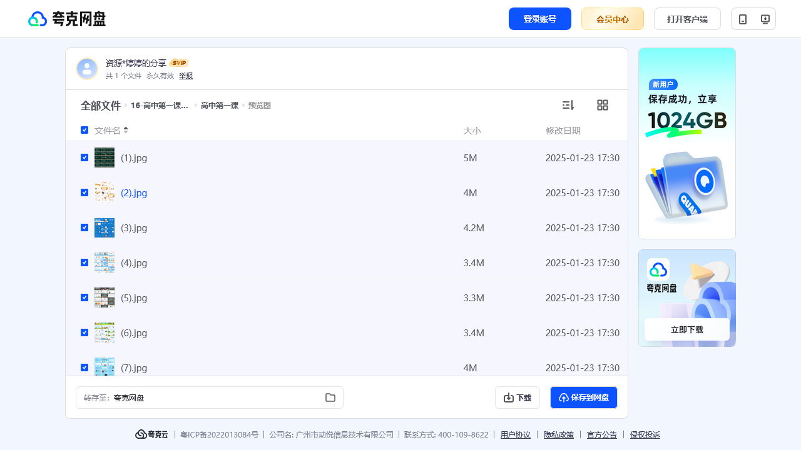
Task: Open the desktop download client icon
Action: tap(765, 19)
